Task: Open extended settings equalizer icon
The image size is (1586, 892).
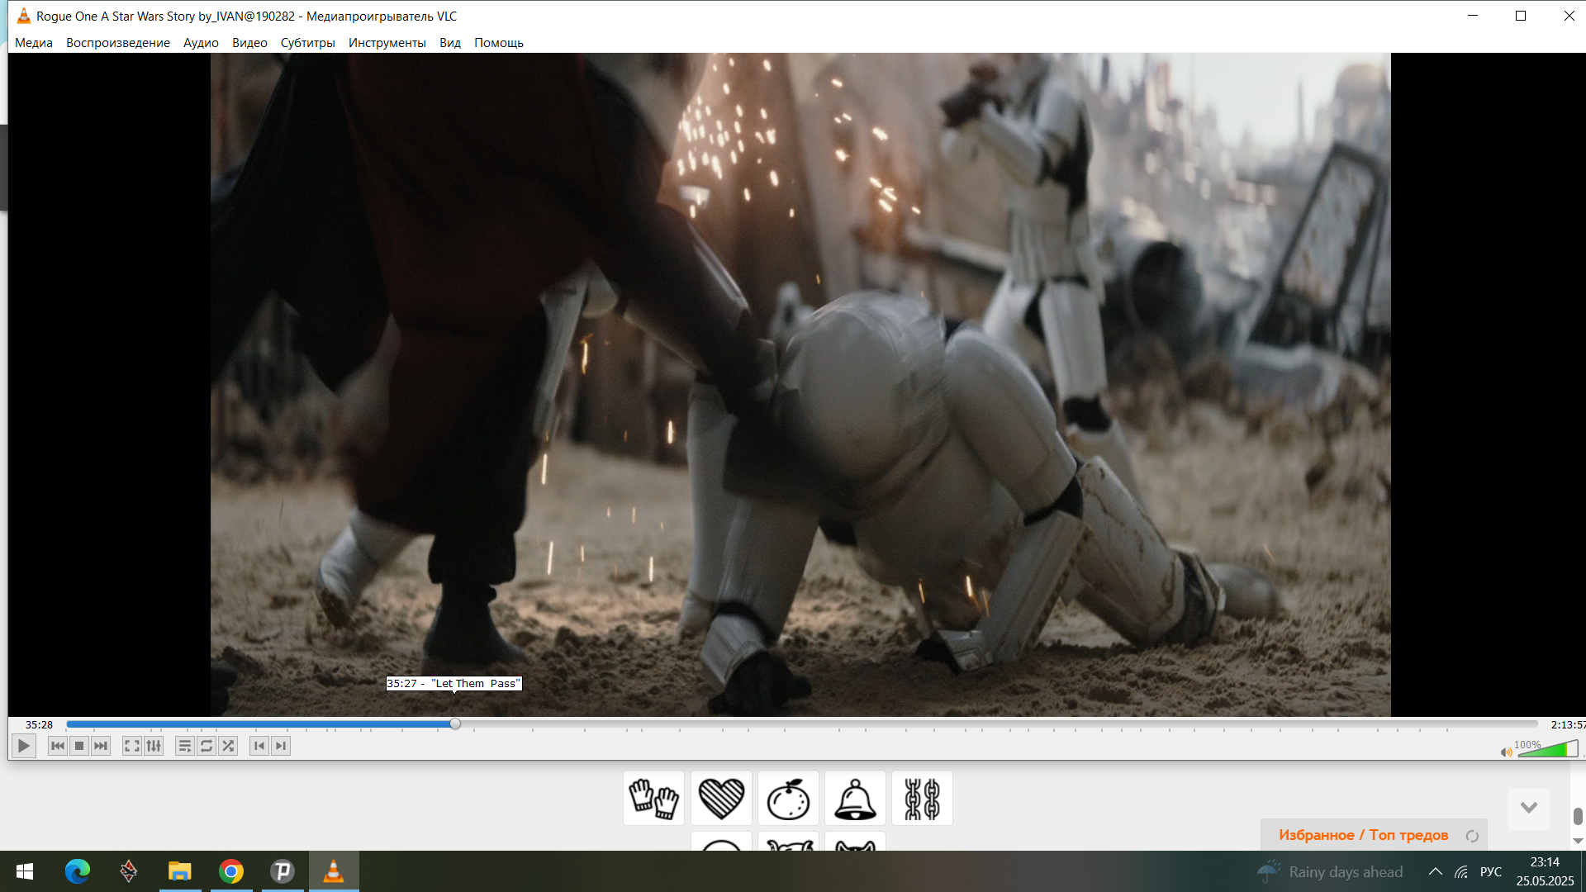Action: coord(154,746)
